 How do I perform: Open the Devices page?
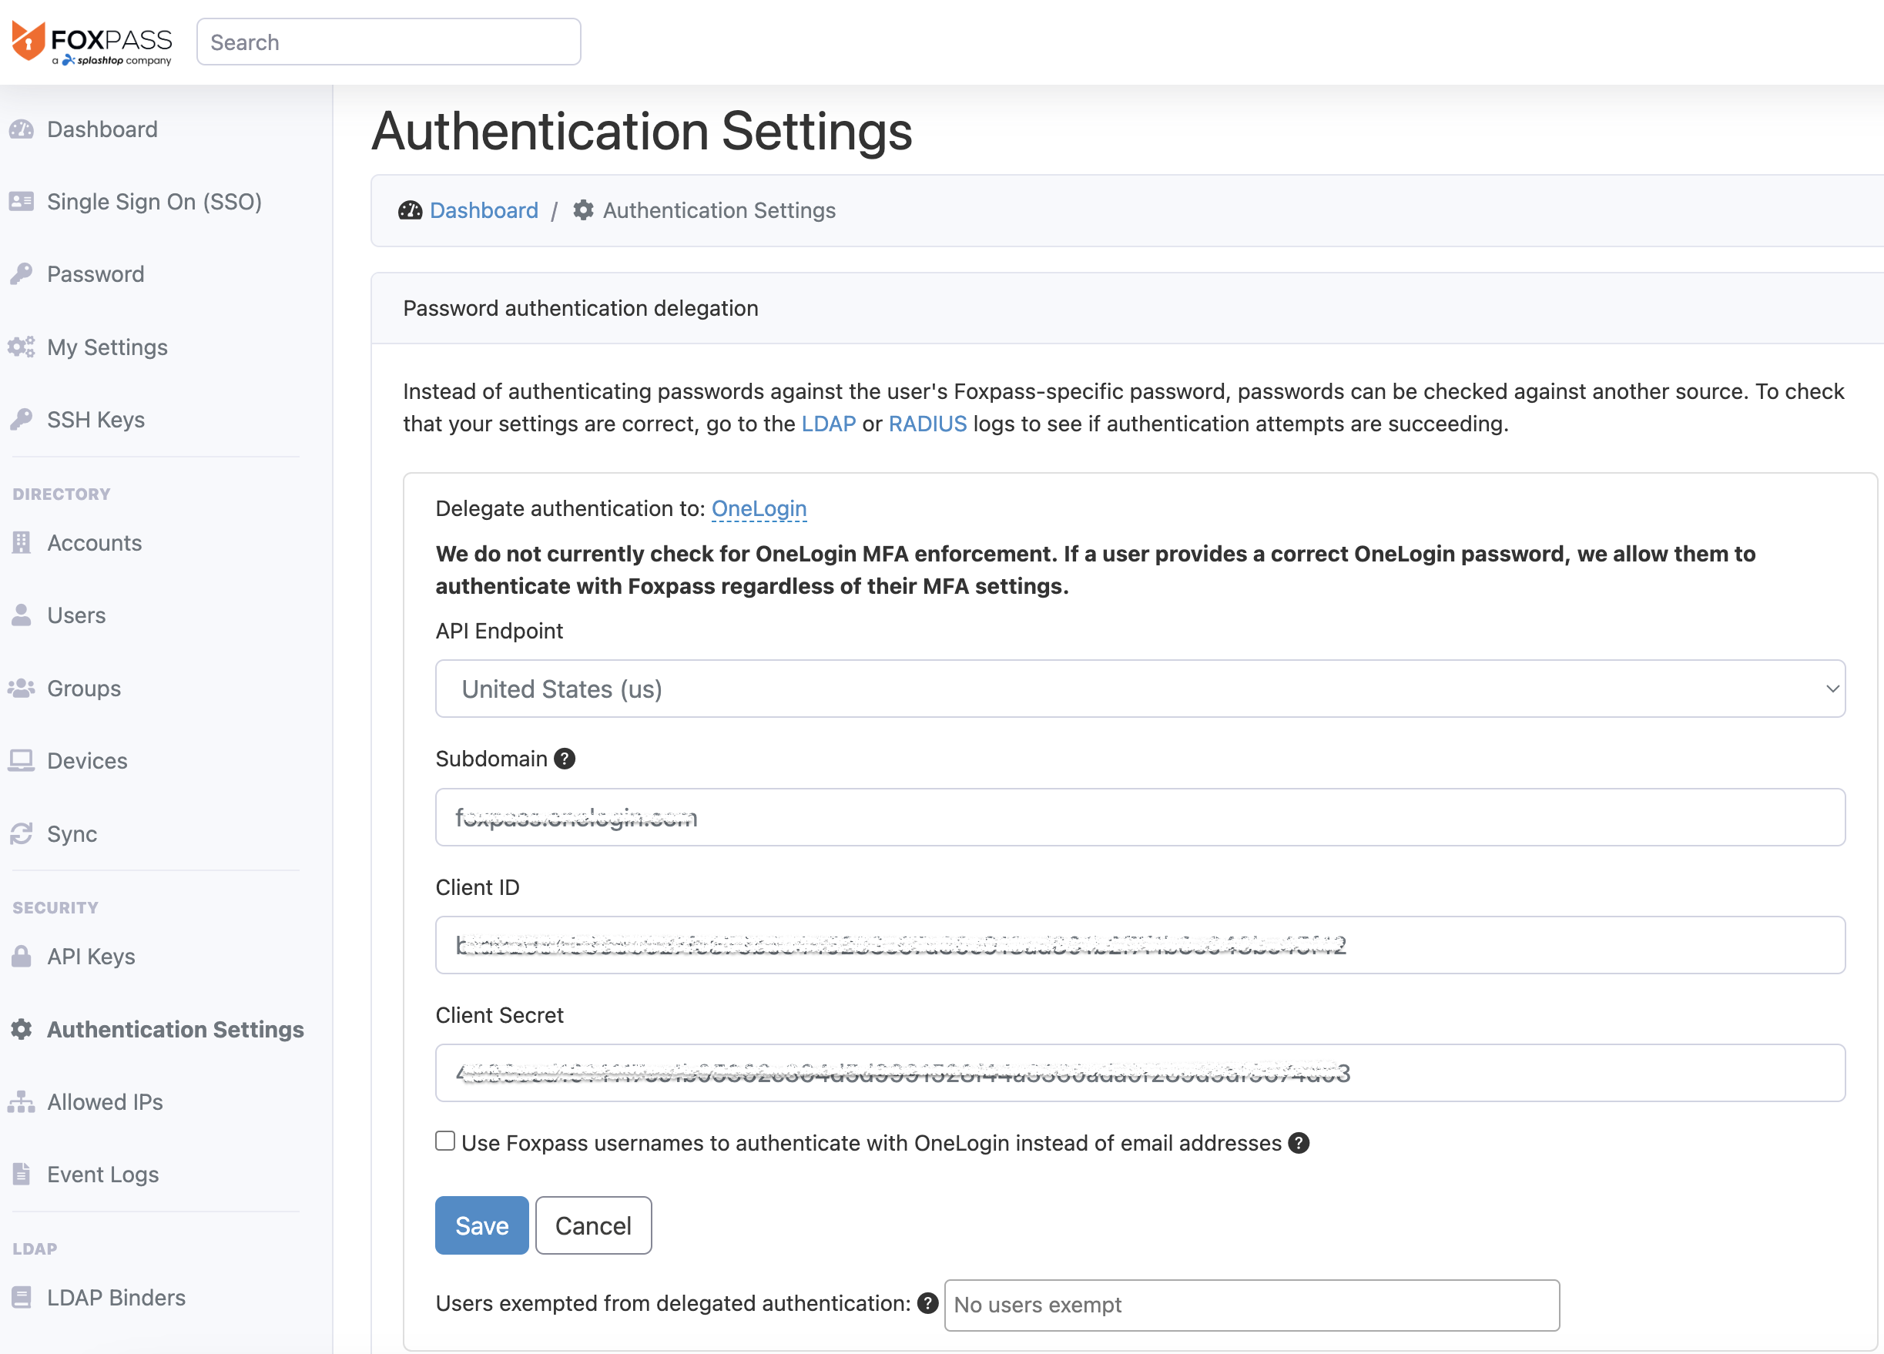(86, 761)
